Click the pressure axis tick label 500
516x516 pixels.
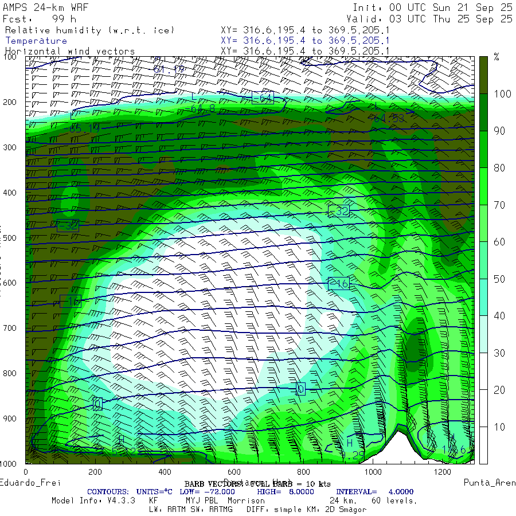point(10,238)
